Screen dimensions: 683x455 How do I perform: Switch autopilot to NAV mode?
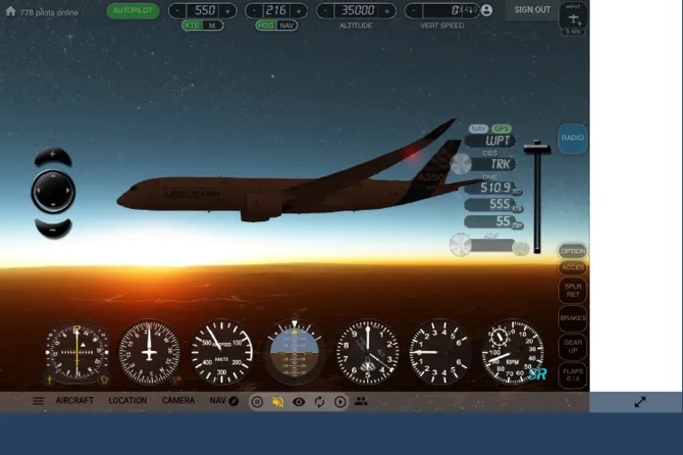(286, 25)
